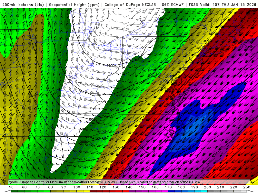
Task: Click the 'Geopotential Height (gpm)' header text
Action: coord(74,5)
